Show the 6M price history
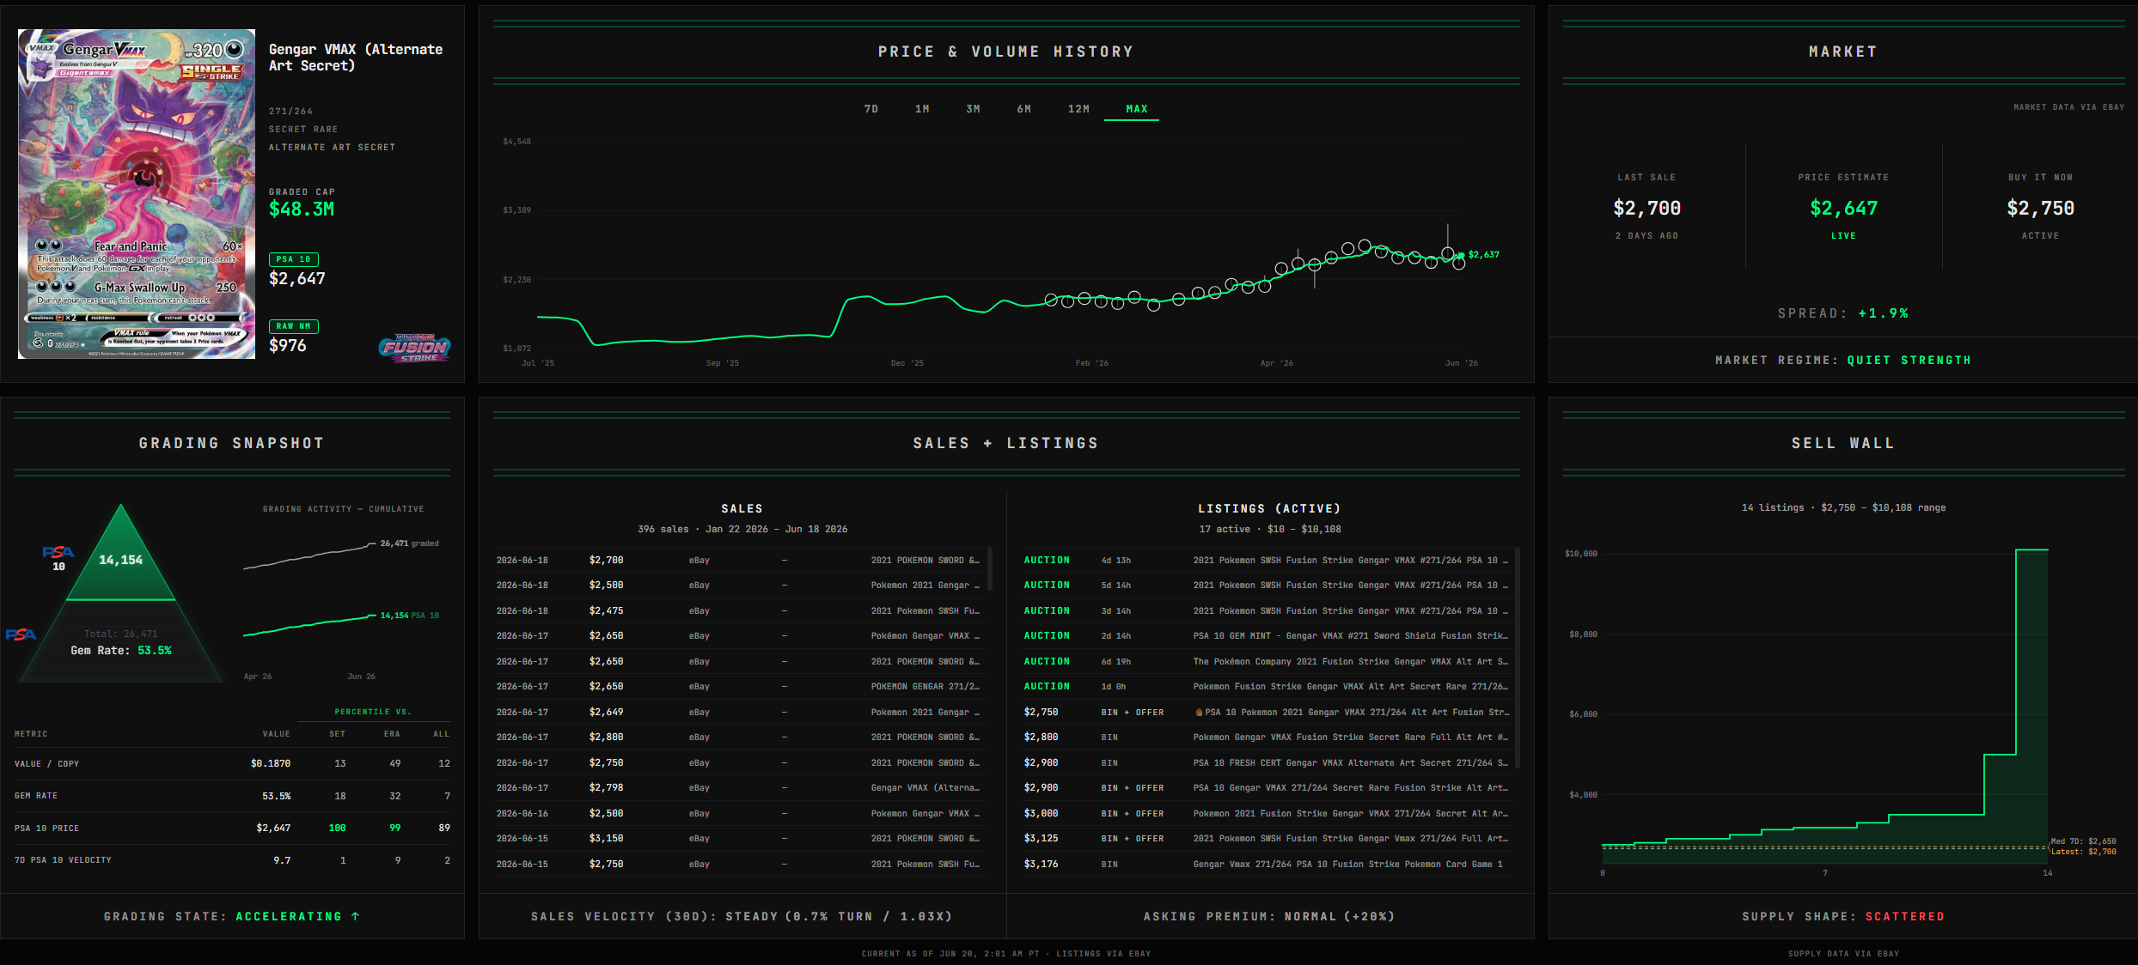This screenshot has height=965, width=2138. click(x=1023, y=109)
